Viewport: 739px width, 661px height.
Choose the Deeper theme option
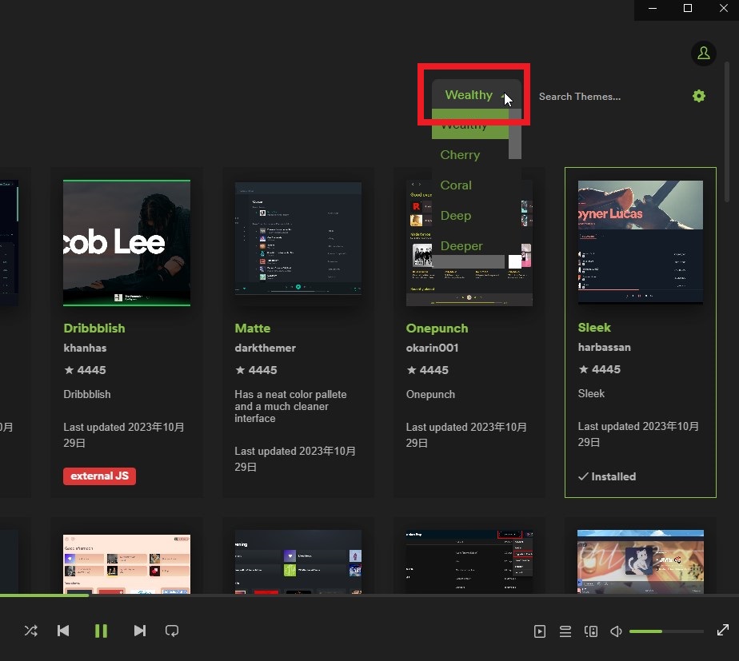461,245
